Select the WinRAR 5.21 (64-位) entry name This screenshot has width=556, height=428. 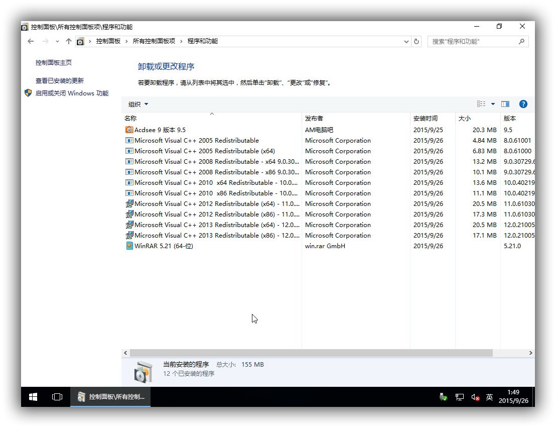pyautogui.click(x=164, y=246)
